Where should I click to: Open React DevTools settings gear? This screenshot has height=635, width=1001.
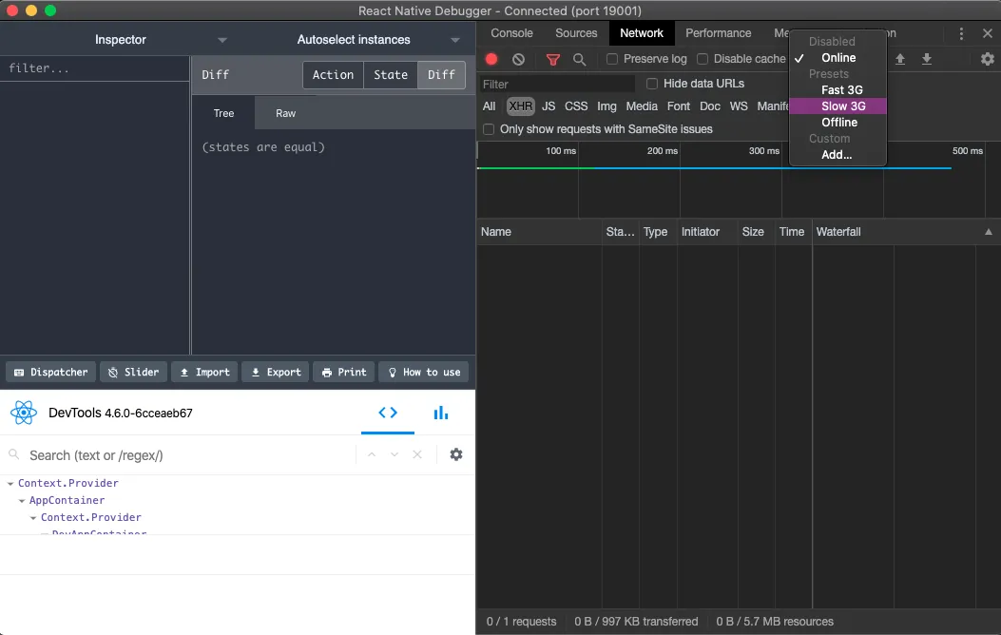[x=455, y=454]
